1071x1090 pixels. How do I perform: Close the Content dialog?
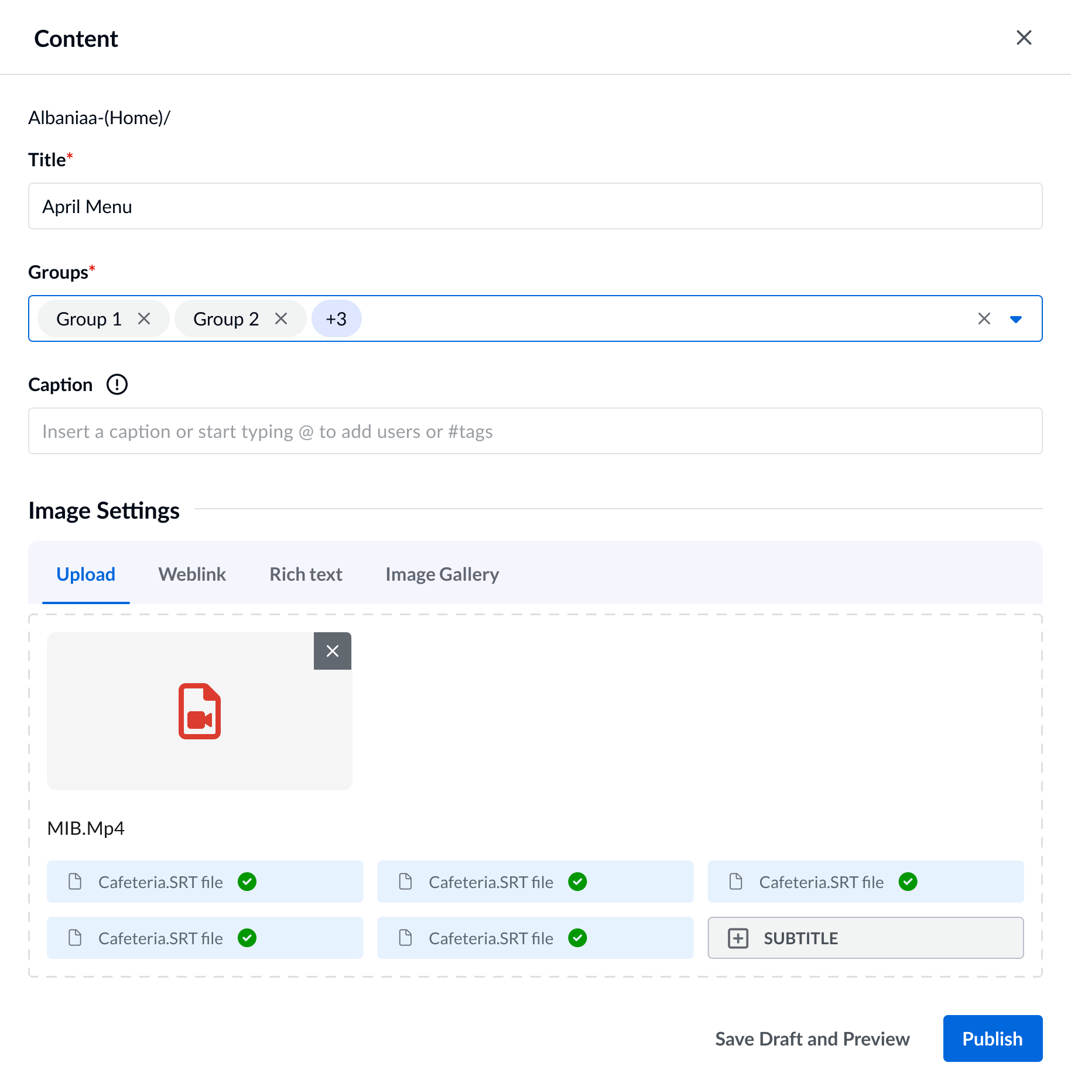click(1024, 37)
